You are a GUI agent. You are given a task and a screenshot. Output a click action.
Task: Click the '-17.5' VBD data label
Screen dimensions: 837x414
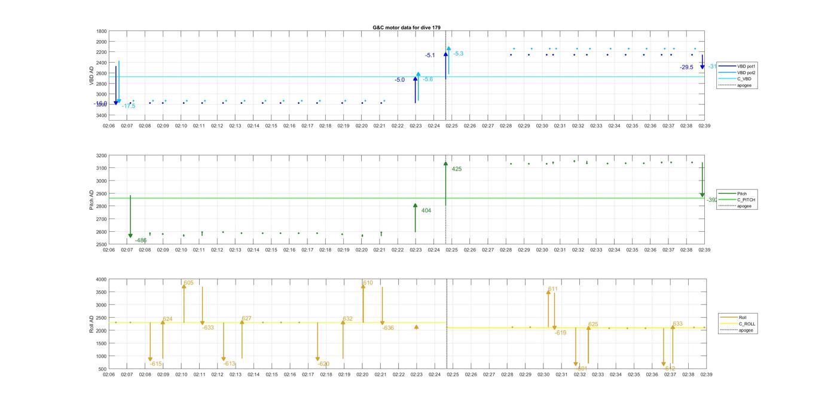(129, 106)
